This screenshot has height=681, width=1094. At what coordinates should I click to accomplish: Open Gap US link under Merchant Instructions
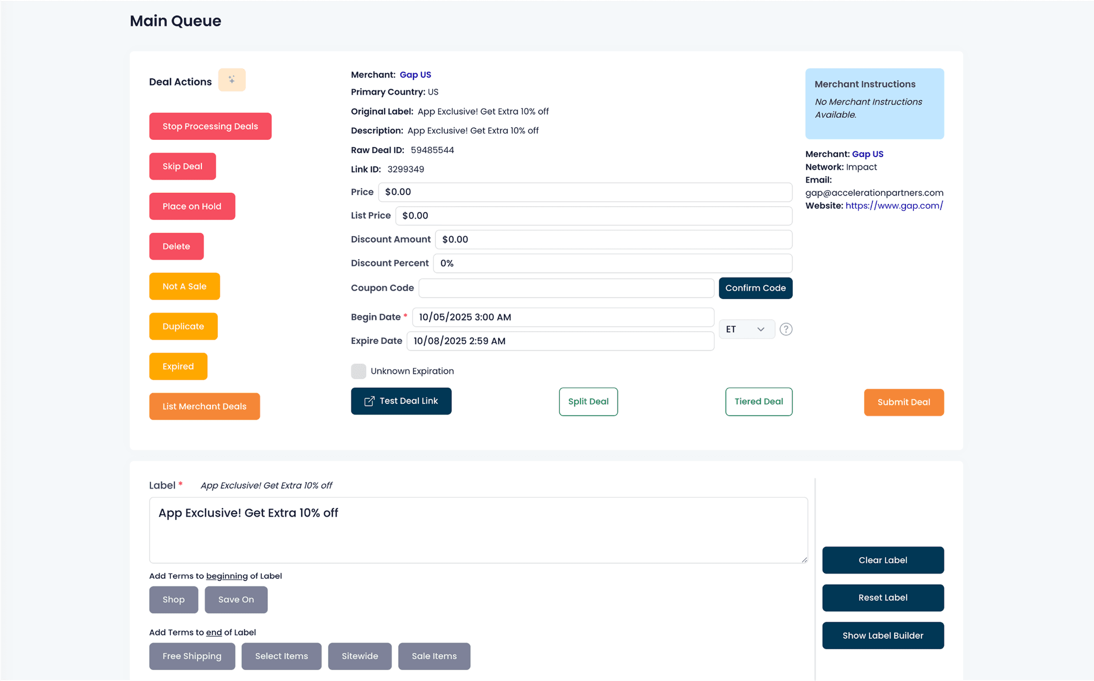868,154
